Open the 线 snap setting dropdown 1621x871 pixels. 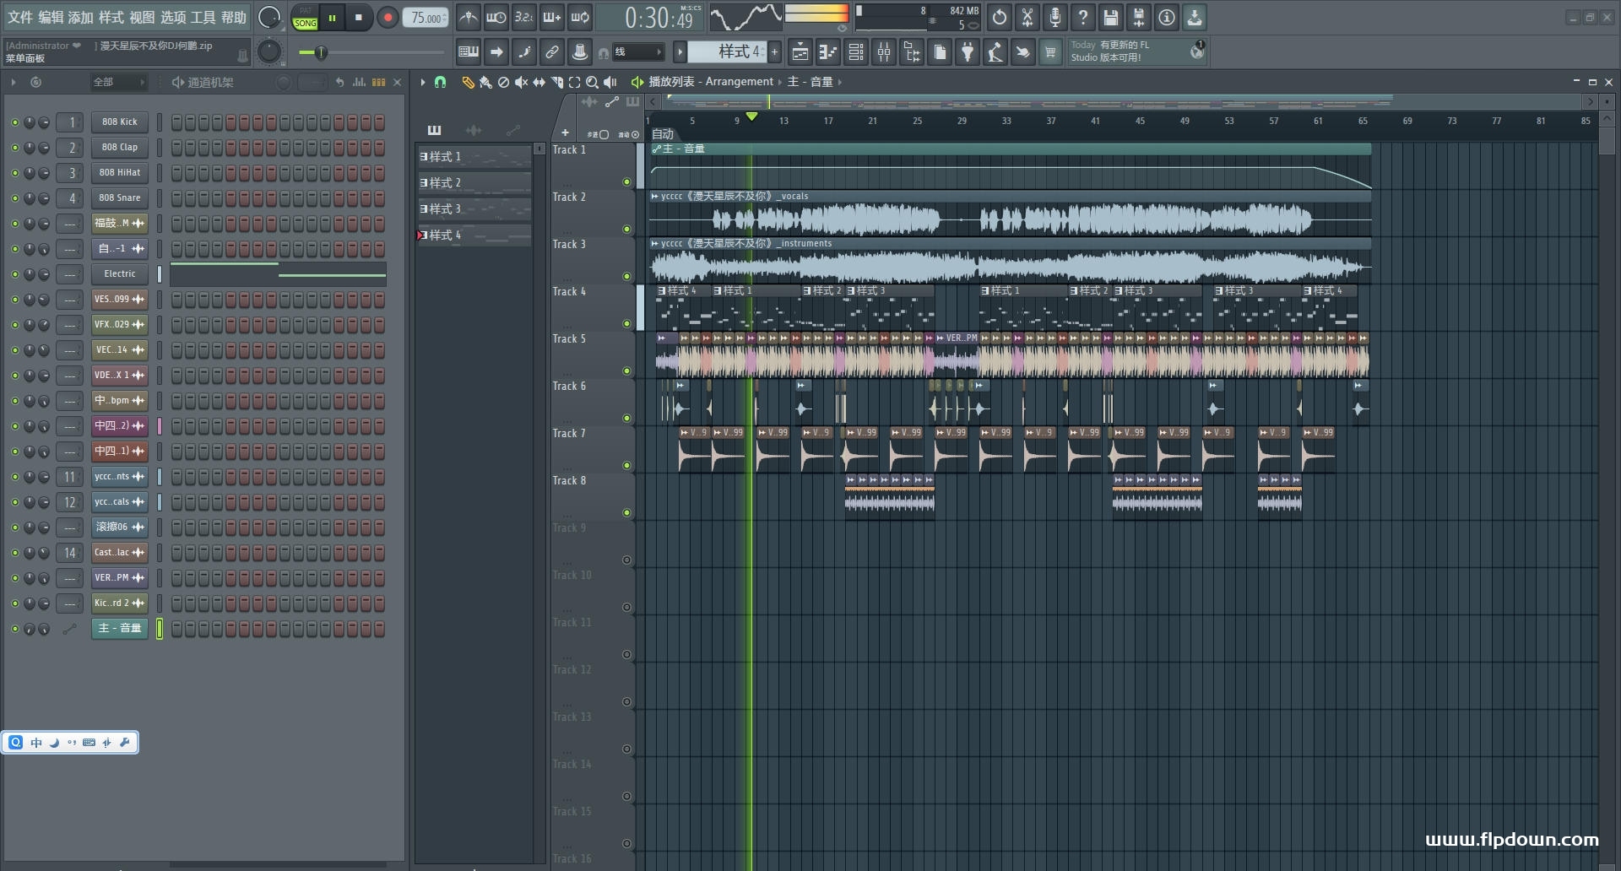pos(637,52)
